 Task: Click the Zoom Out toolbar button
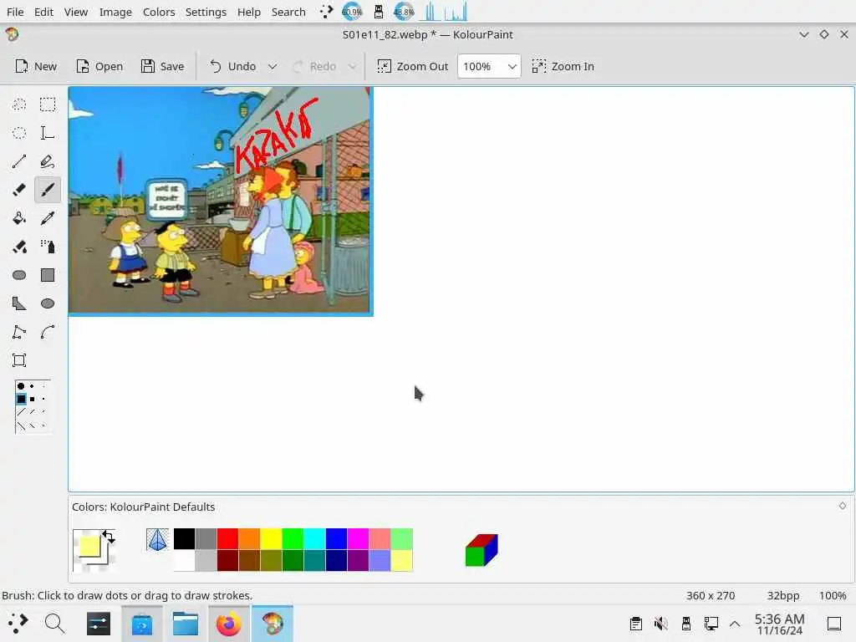click(413, 66)
